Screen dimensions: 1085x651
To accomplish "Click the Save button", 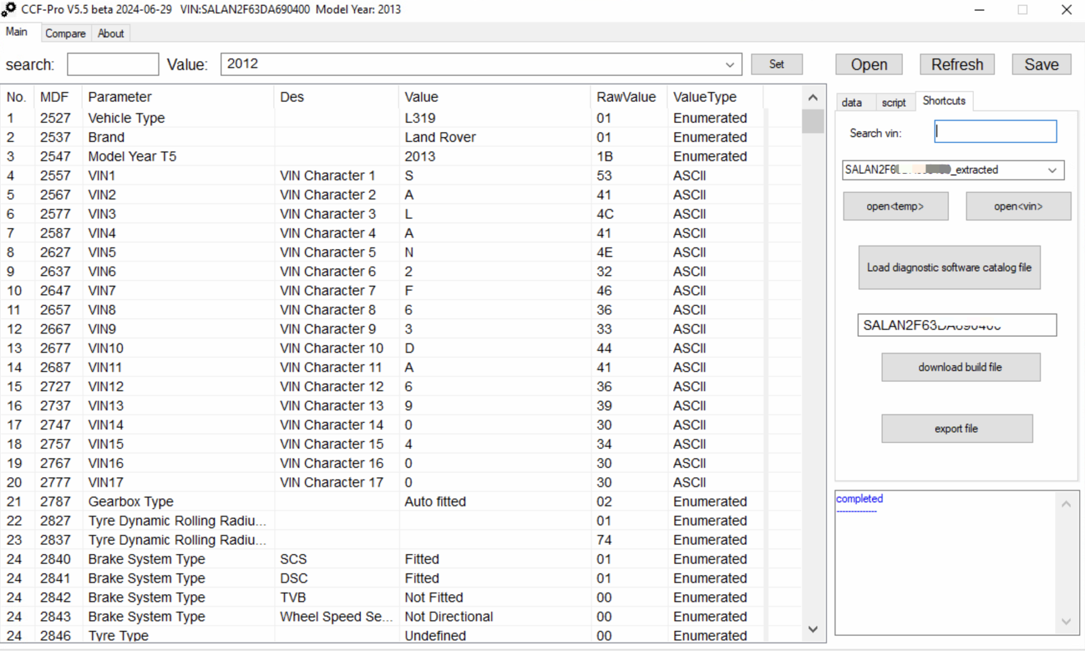I will [1040, 64].
